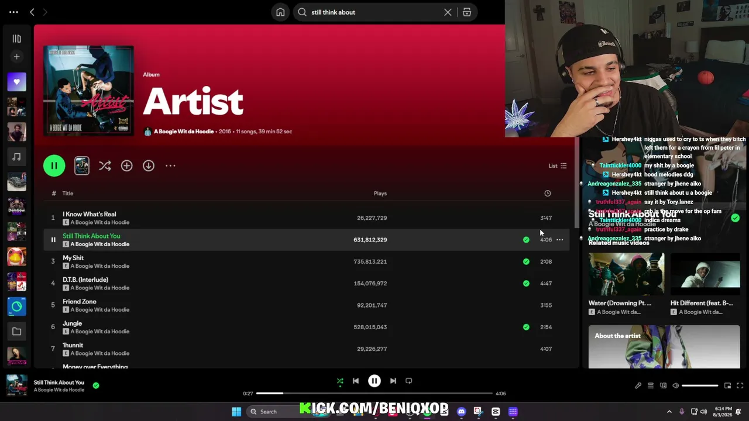
Task: Clear the search field text
Action: (x=448, y=12)
